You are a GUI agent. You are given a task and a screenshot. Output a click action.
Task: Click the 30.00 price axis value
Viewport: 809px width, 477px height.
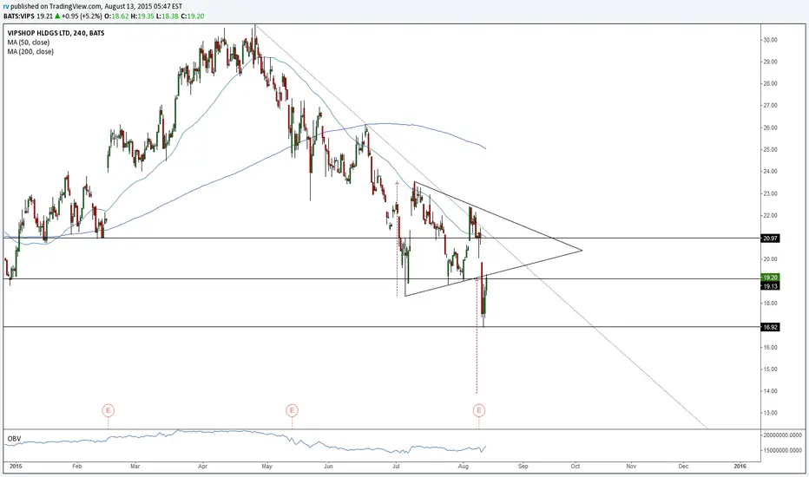pyautogui.click(x=770, y=40)
